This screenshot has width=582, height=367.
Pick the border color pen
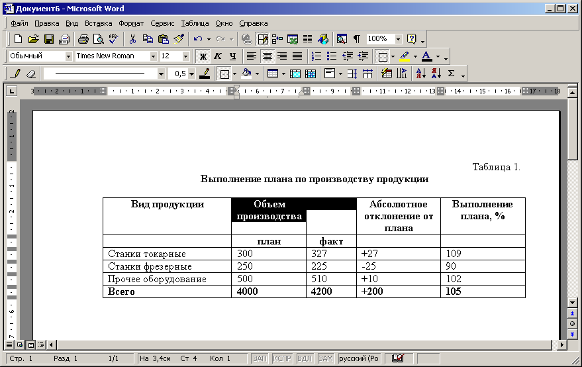tap(205, 74)
